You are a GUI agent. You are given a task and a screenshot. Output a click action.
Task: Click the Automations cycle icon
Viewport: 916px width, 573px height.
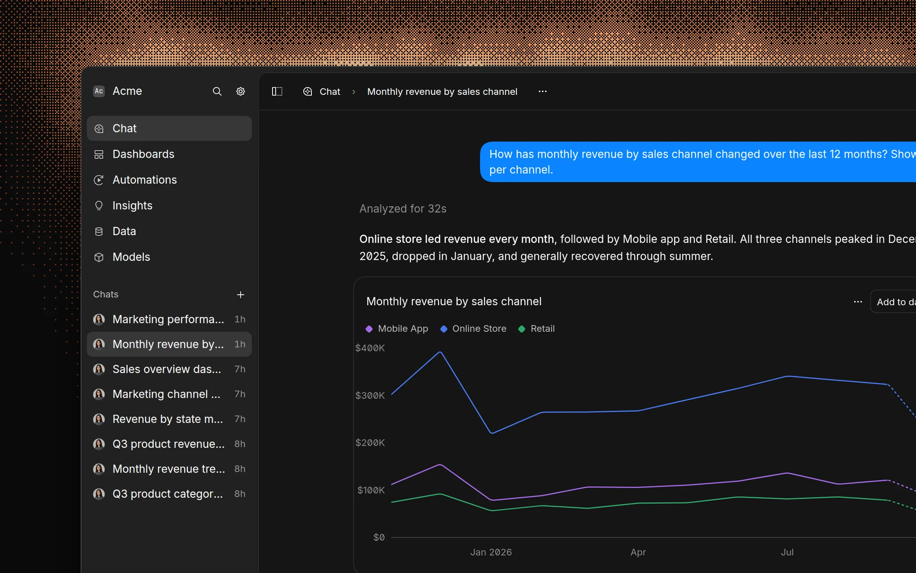coord(99,180)
